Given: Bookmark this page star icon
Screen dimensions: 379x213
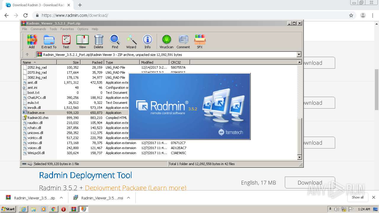Looking at the screenshot, I should [x=351, y=15].
